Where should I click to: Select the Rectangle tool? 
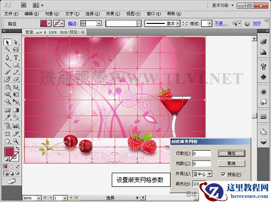point(16,65)
